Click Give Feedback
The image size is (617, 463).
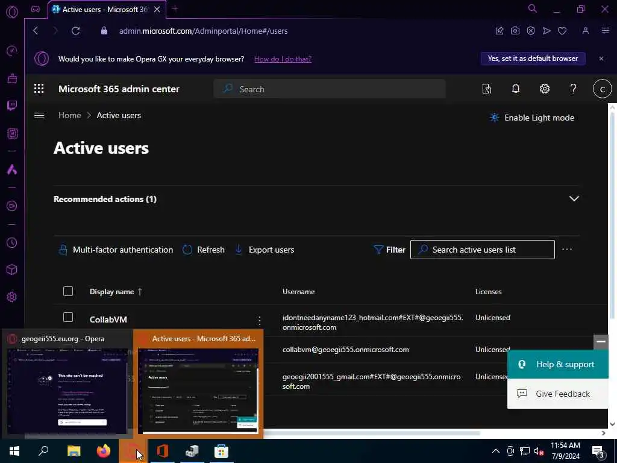coord(557,394)
